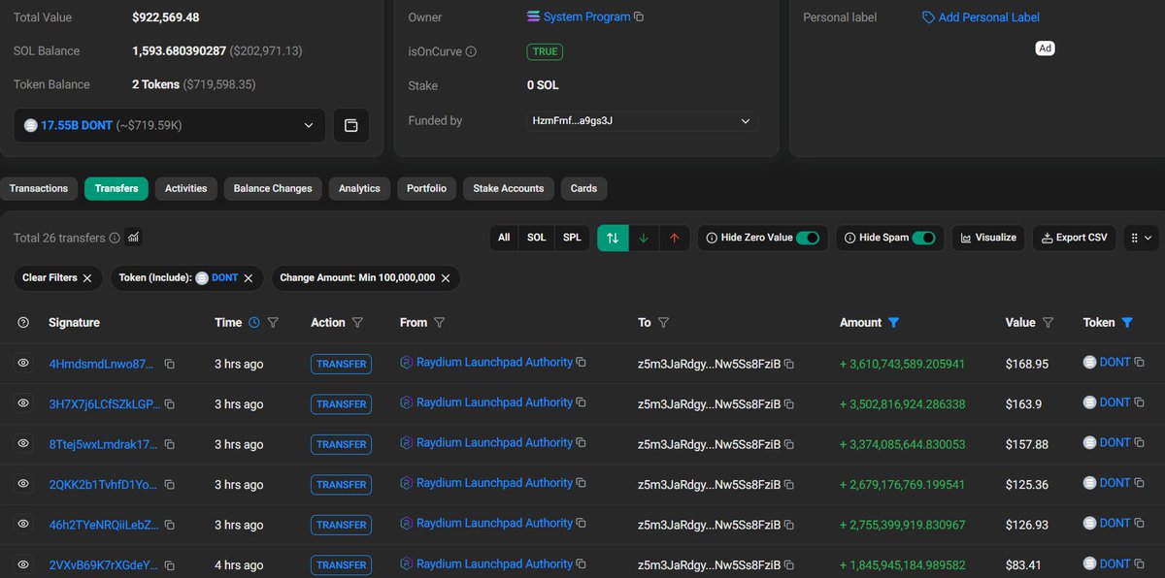
Task: Open the Amount column filter icon
Action: 894,323
